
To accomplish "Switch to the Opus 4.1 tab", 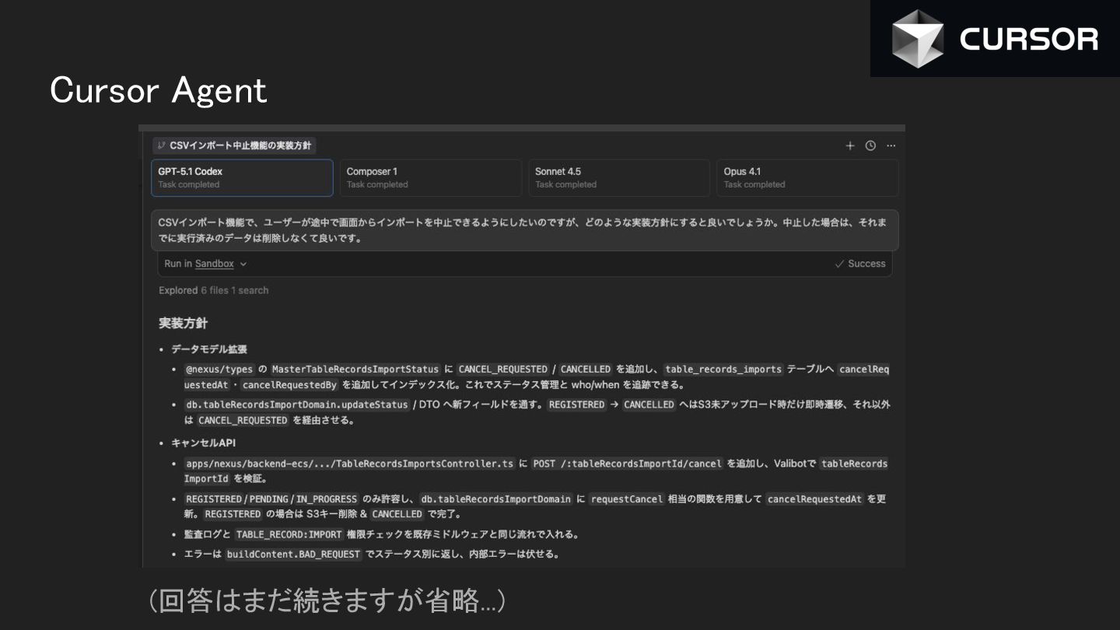I will (x=807, y=178).
